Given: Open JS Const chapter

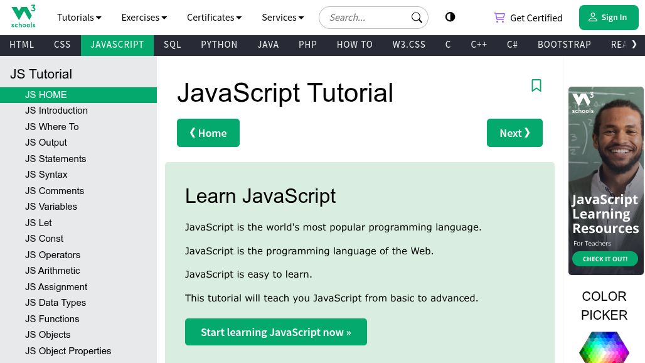Looking at the screenshot, I should (x=78, y=239).
